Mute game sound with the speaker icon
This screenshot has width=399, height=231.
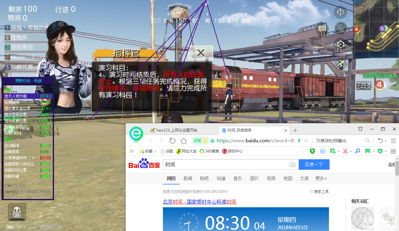click(x=340, y=12)
